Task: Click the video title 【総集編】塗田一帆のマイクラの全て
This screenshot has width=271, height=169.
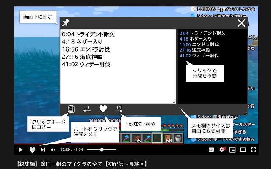Action: tap(81, 164)
